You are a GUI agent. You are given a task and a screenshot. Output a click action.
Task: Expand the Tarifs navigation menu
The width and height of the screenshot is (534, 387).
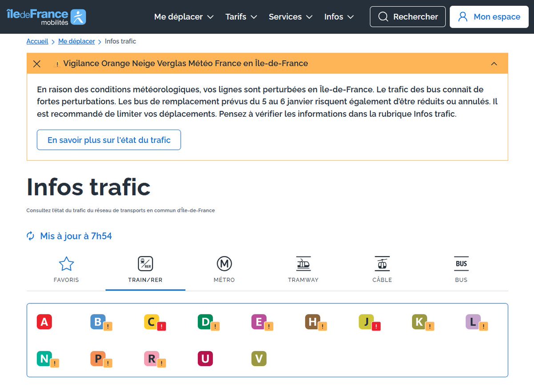pyautogui.click(x=241, y=16)
